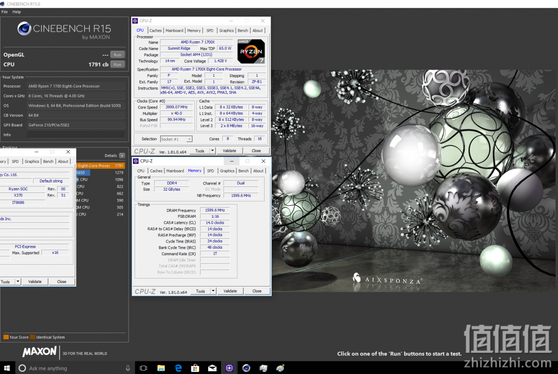Run the OpenGL benchmark test

tap(117, 54)
